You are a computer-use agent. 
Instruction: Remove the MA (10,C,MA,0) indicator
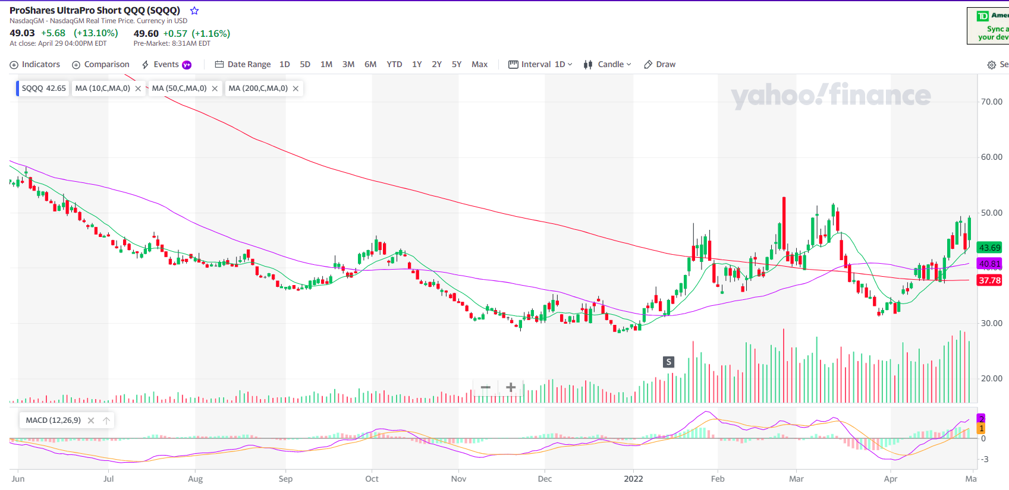(x=138, y=88)
